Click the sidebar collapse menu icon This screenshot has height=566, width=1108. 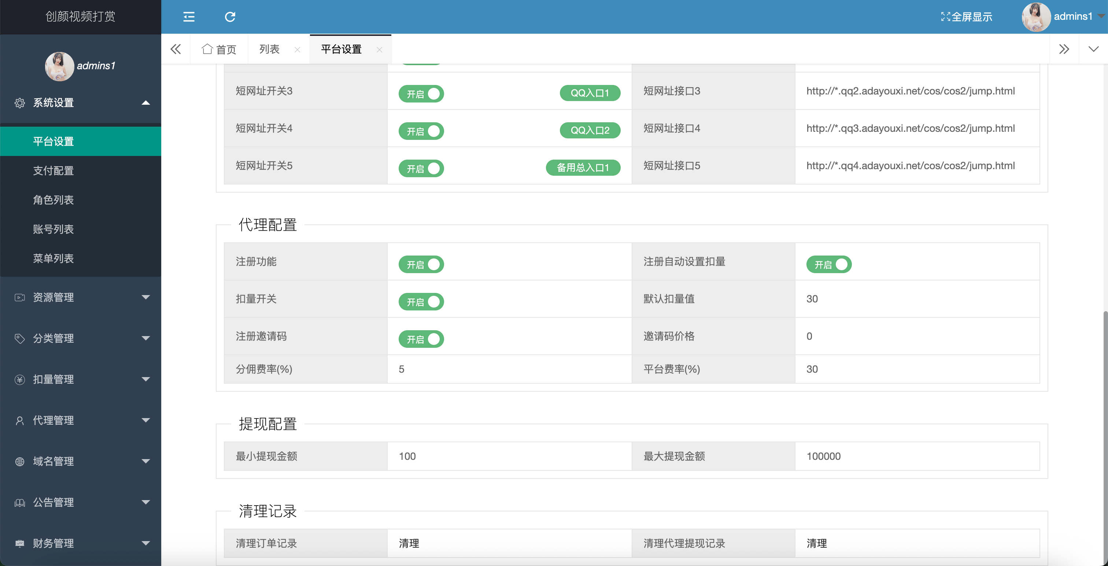(189, 17)
